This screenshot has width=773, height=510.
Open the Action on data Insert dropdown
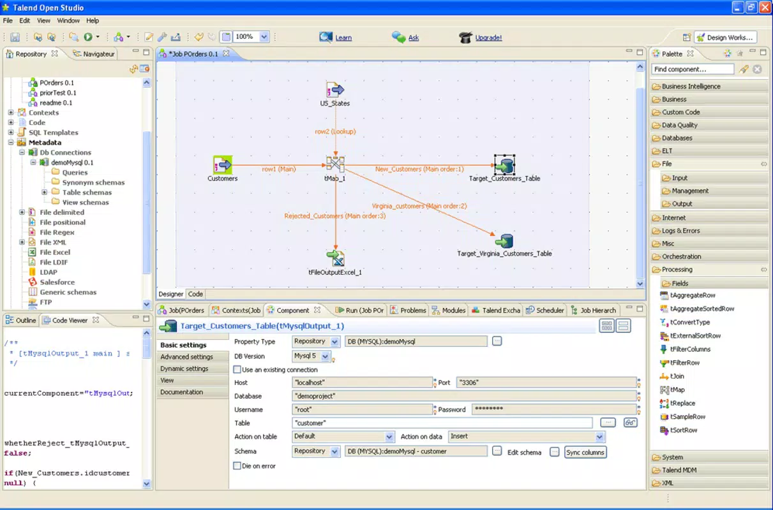[600, 437]
